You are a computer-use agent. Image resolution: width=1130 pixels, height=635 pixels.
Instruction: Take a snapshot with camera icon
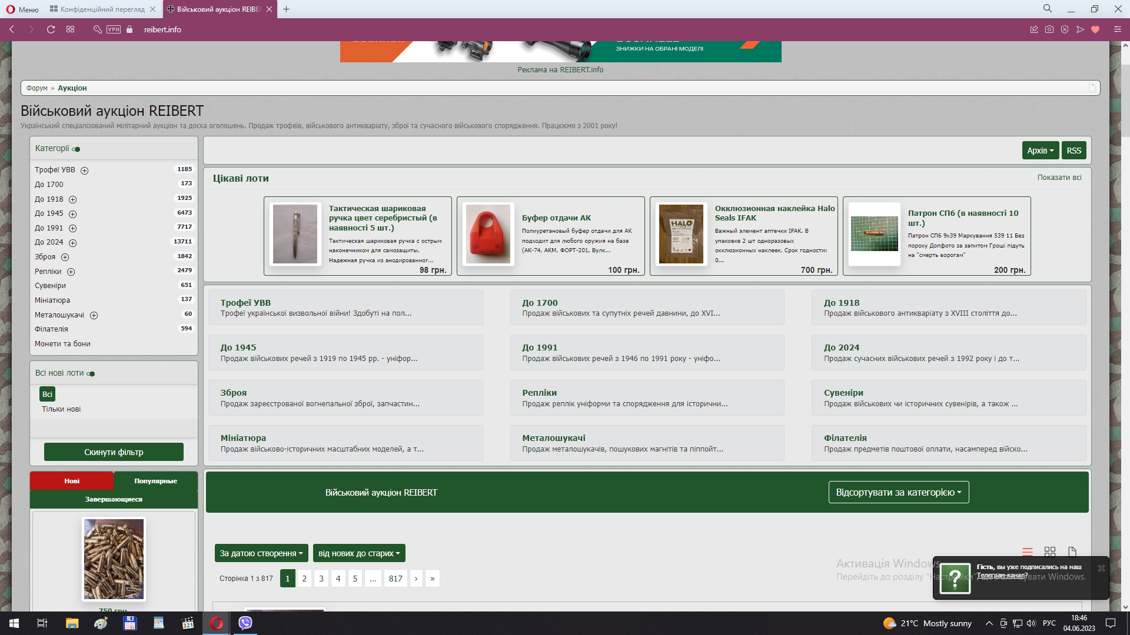(1049, 29)
